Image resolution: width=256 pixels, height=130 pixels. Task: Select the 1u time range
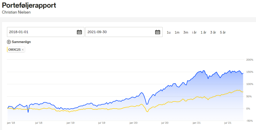click(168, 32)
